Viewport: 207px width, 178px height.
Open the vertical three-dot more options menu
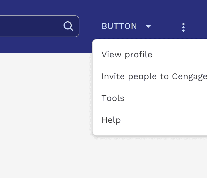[x=183, y=27]
